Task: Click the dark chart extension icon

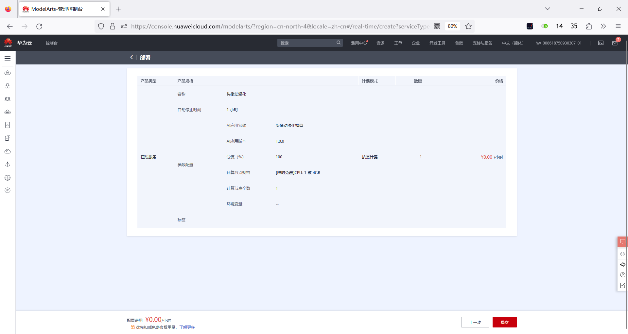Action: (530, 26)
